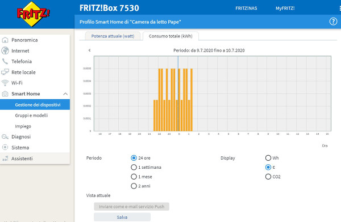Click the Telefonia phone icon
This screenshot has width=341, height=222.
coord(5,61)
